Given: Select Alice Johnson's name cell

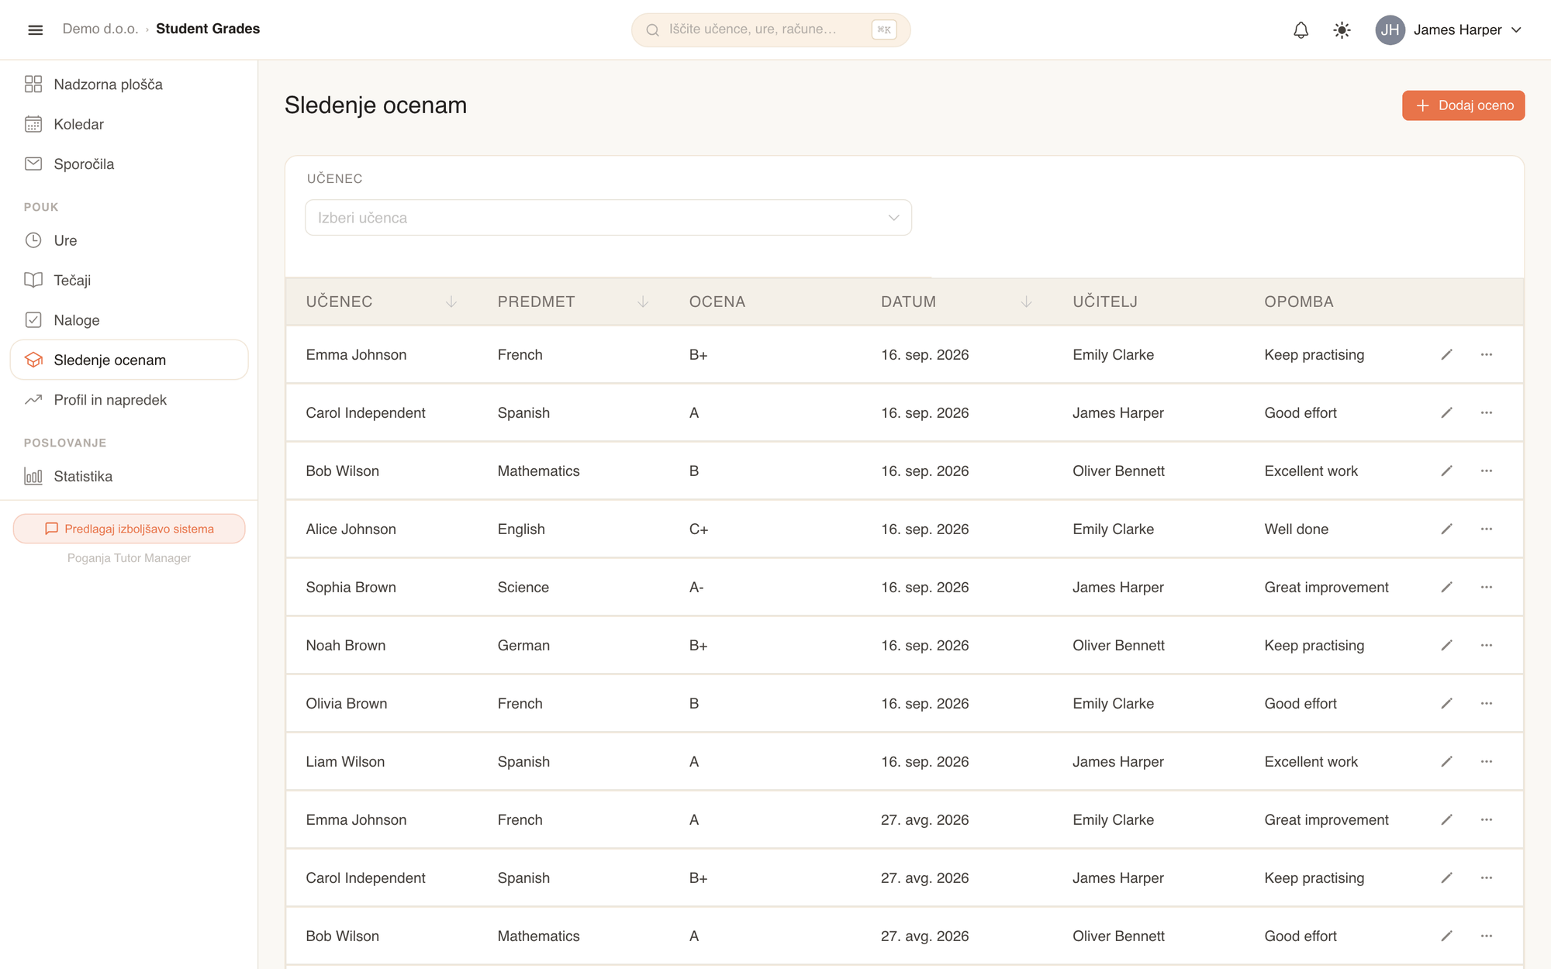Looking at the screenshot, I should [351, 529].
